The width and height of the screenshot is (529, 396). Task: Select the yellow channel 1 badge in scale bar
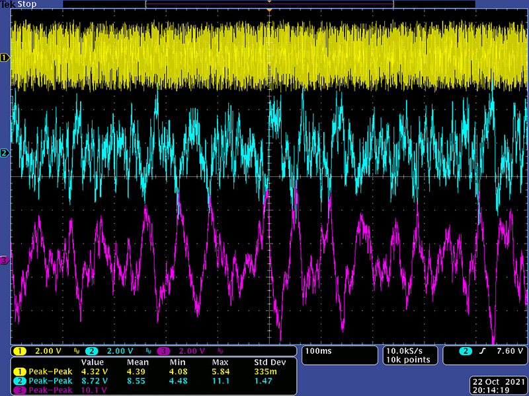20,350
